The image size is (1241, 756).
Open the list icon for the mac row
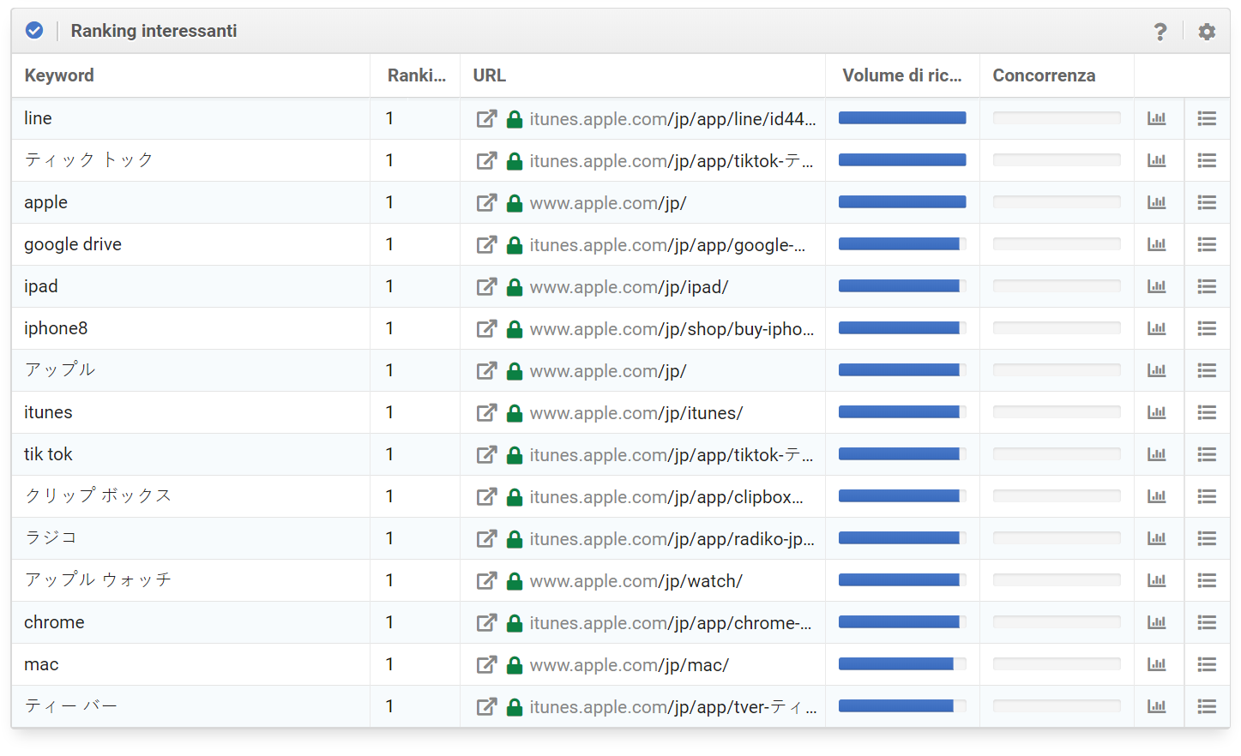pyautogui.click(x=1207, y=664)
